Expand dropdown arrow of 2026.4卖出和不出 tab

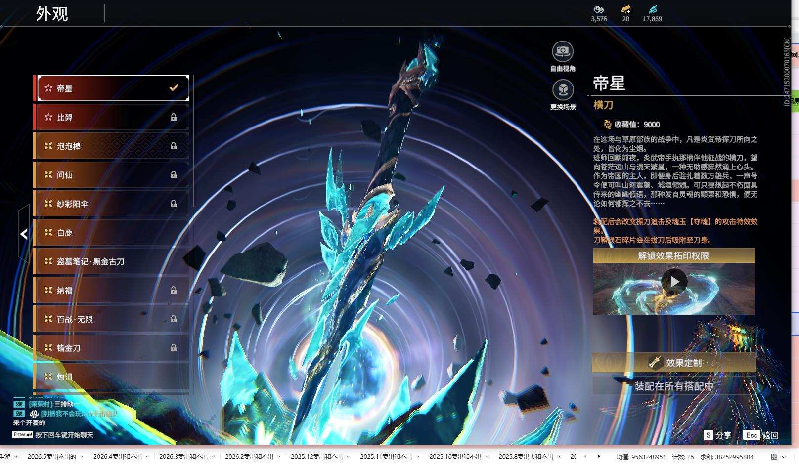tap(147, 456)
